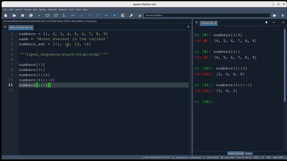Create a new file via toolbar icon
The image size is (287, 161).
click(x=6, y=16)
